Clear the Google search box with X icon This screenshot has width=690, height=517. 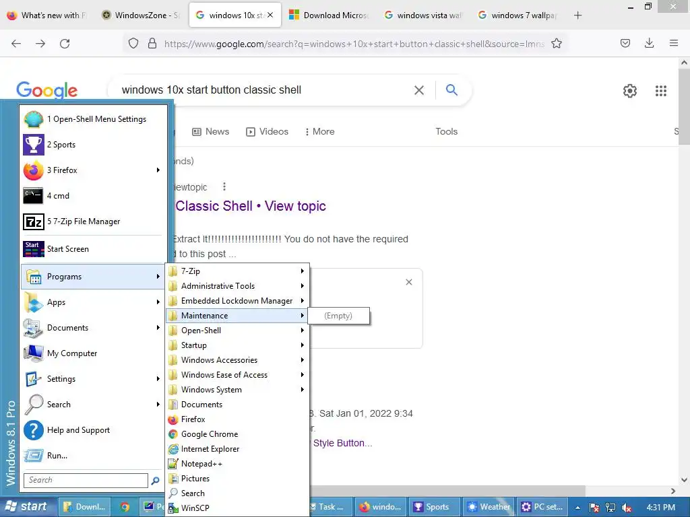[x=419, y=90]
